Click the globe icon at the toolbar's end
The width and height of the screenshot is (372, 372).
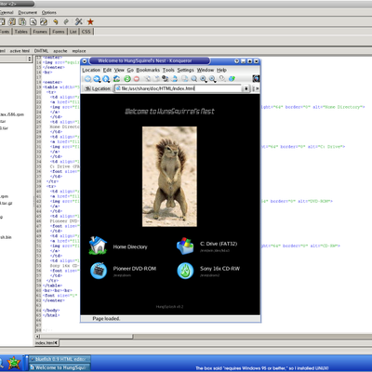(x=232, y=79)
